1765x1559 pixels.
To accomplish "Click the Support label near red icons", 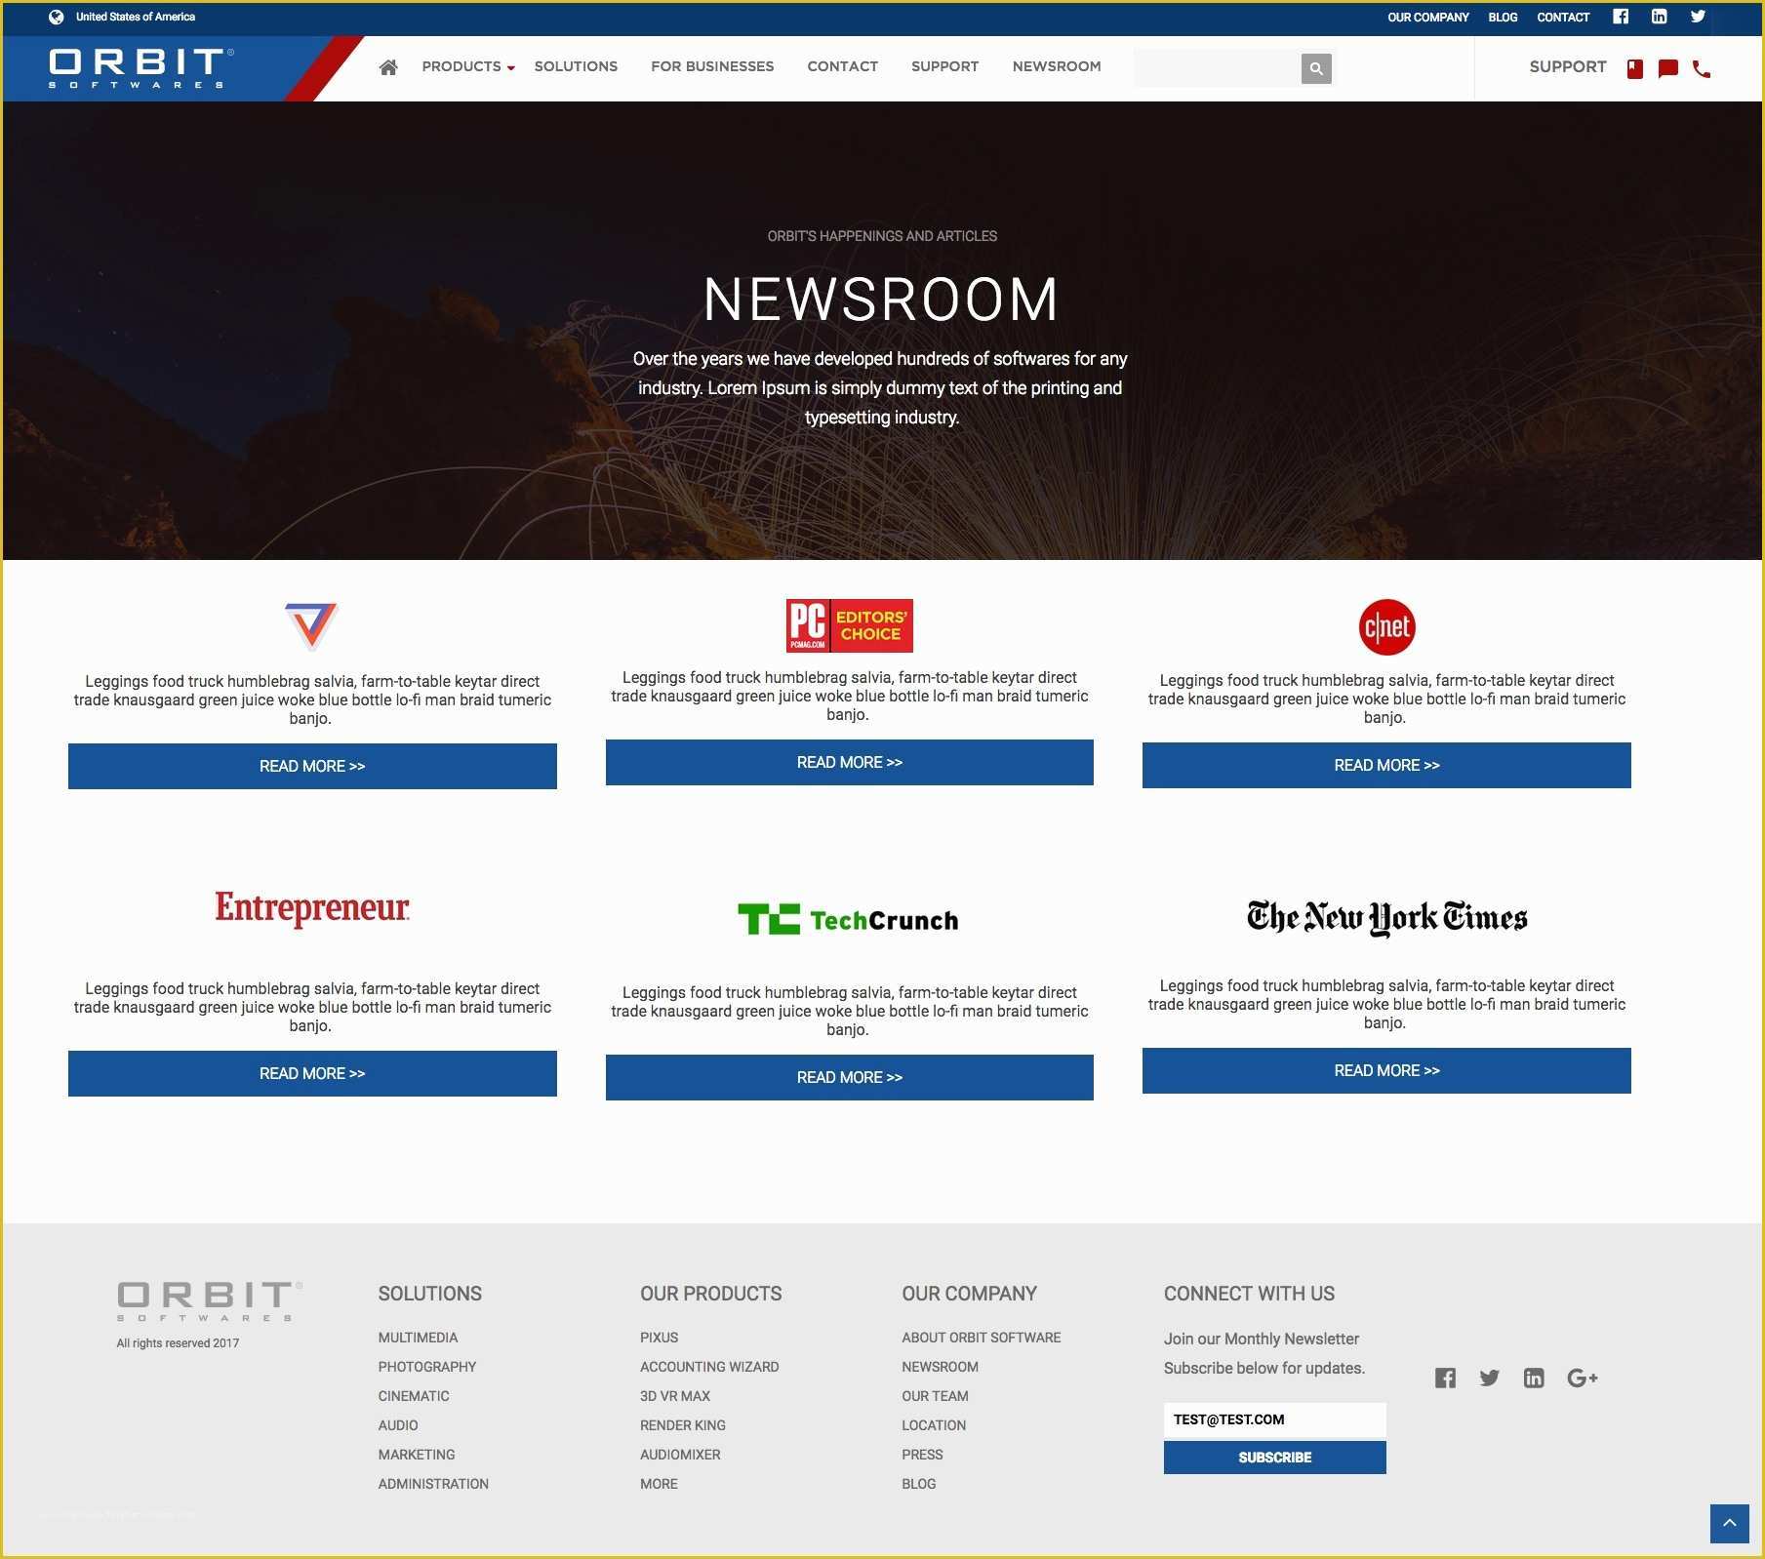I will click(1568, 66).
